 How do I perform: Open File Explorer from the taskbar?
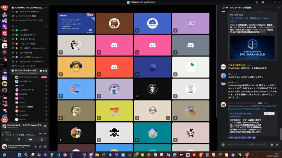(97, 155)
